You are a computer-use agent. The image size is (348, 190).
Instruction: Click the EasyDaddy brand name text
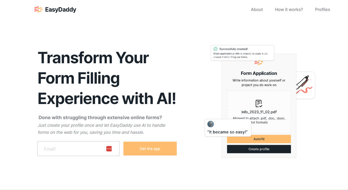click(x=60, y=10)
